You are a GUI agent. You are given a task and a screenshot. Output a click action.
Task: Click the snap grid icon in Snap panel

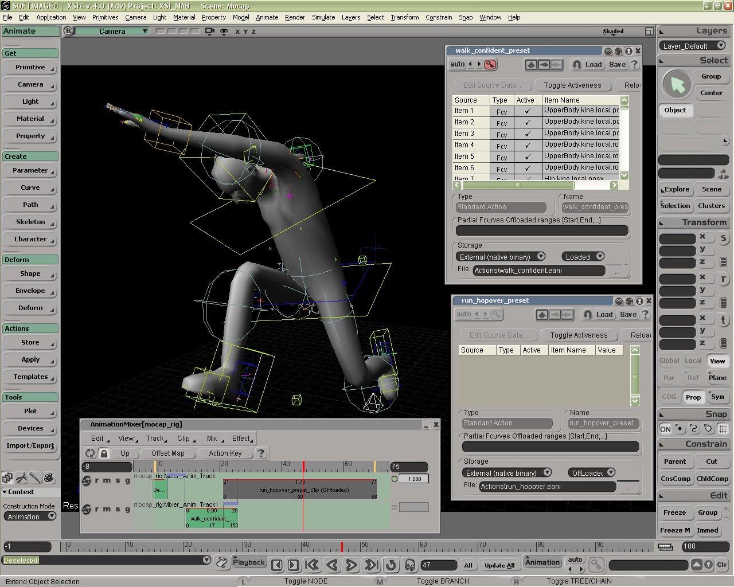[x=723, y=429]
